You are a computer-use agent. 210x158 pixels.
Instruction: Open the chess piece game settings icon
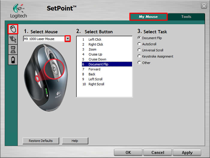tap(13, 50)
